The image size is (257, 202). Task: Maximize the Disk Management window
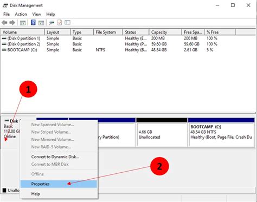[233, 5]
